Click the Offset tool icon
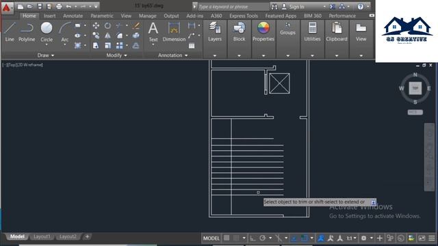The width and height of the screenshot is (438, 246). coord(136,46)
